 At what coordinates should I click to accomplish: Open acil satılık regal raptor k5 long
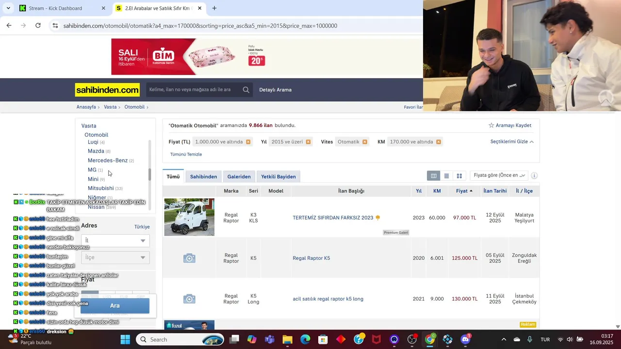[328, 299]
